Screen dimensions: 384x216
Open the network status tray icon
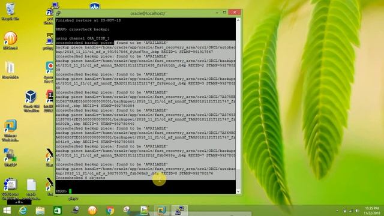point(351,211)
